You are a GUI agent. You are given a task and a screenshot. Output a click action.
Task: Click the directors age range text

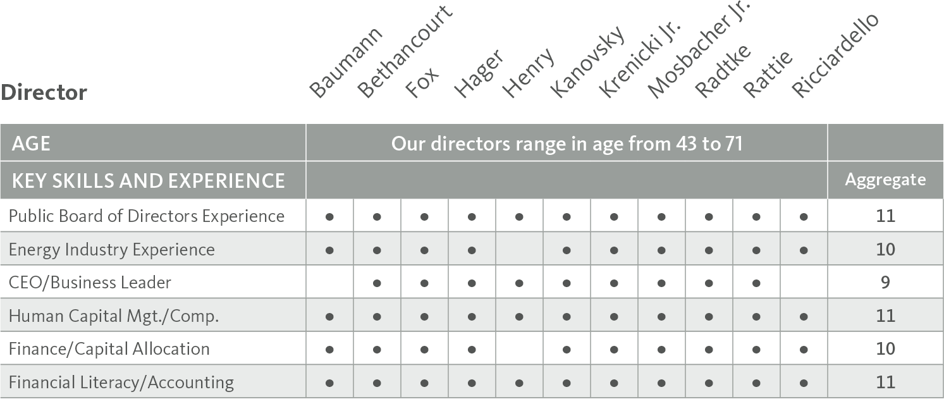(567, 144)
